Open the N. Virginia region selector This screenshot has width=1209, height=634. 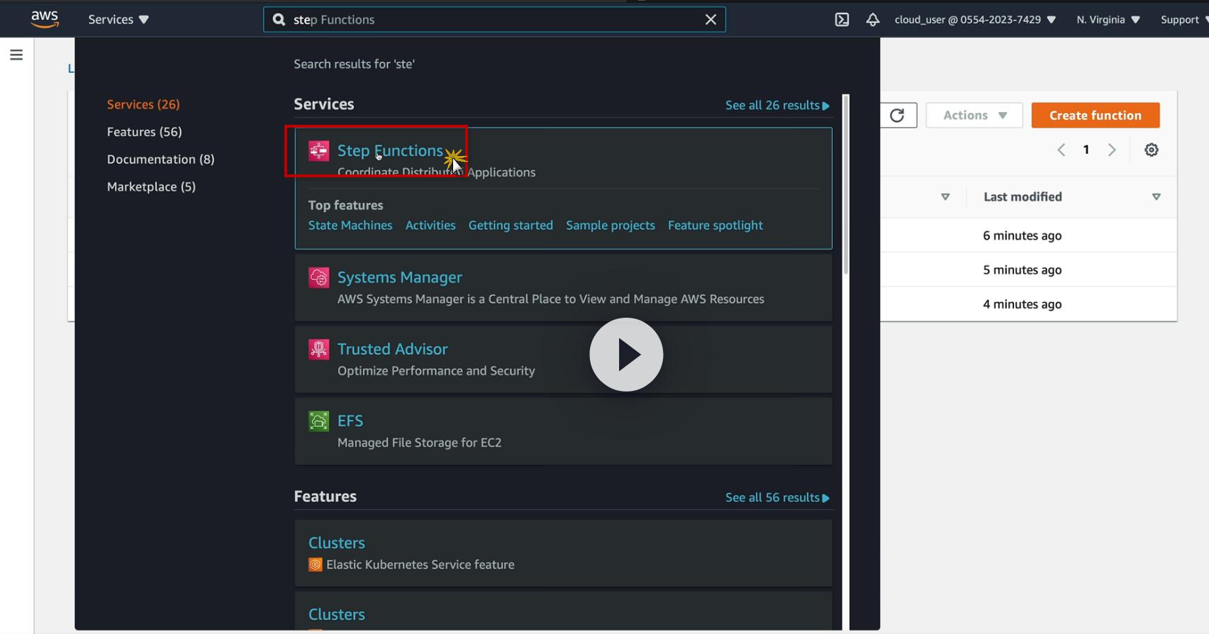click(x=1108, y=20)
